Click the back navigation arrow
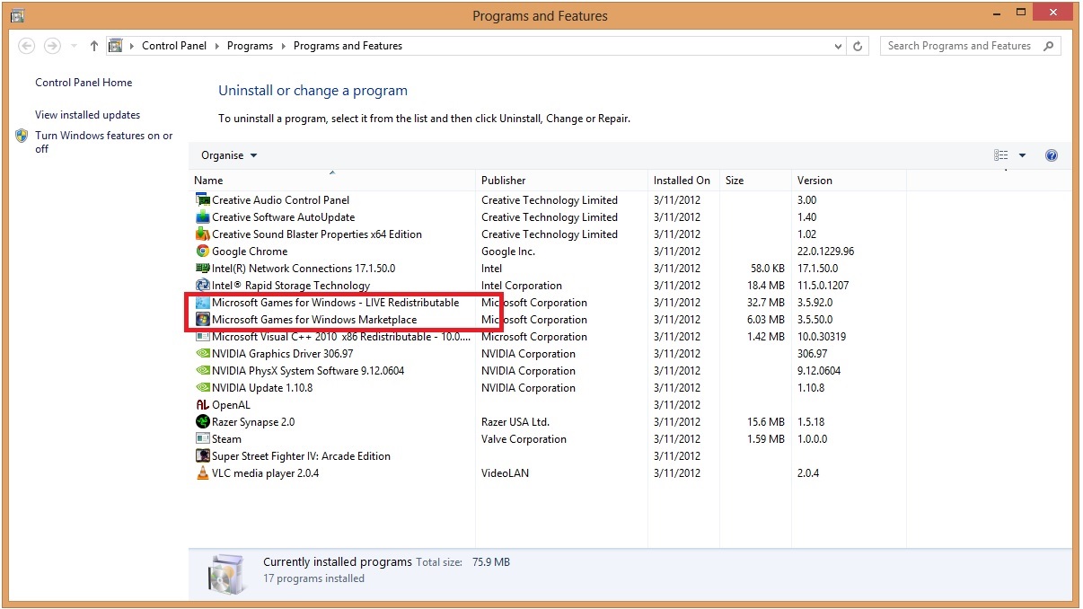The width and height of the screenshot is (1083, 609). [27, 46]
